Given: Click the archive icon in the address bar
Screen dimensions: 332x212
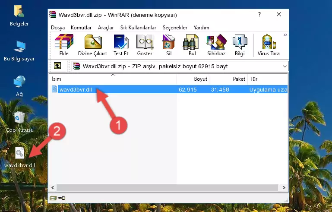Looking at the screenshot, I should pos(76,66).
